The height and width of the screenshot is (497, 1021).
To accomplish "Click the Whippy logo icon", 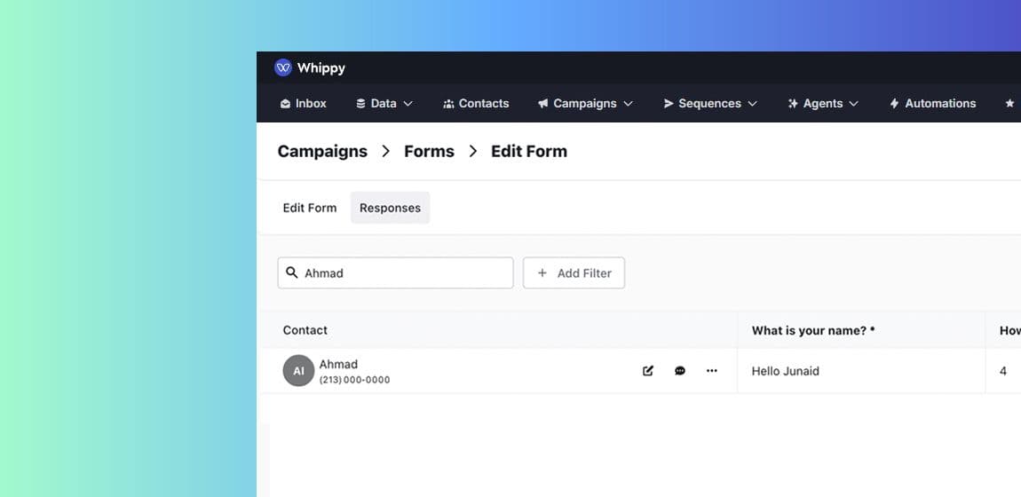I will [283, 67].
